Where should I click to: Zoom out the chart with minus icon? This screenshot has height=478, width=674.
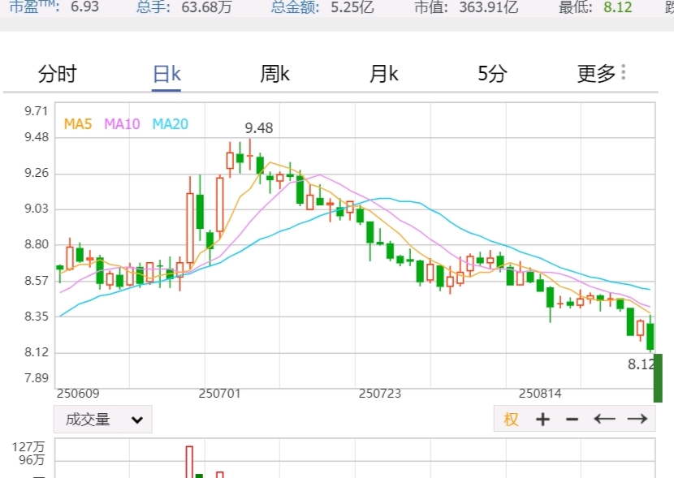pyautogui.click(x=572, y=419)
